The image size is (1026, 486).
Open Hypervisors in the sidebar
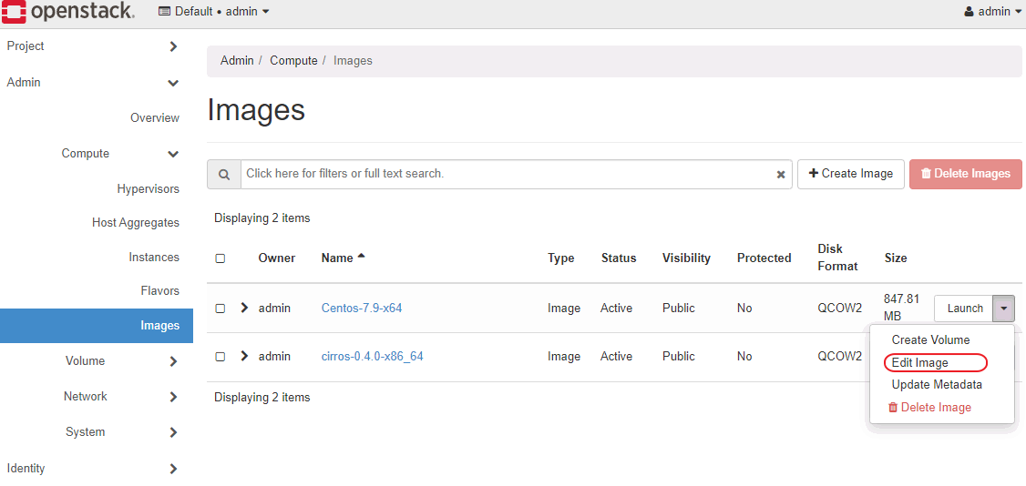148,189
